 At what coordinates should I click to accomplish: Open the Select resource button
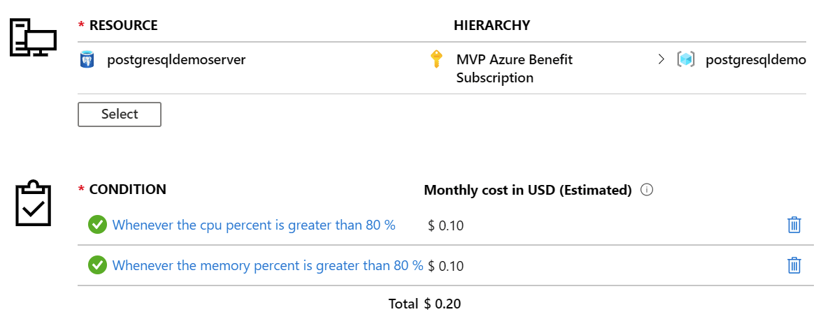[119, 114]
